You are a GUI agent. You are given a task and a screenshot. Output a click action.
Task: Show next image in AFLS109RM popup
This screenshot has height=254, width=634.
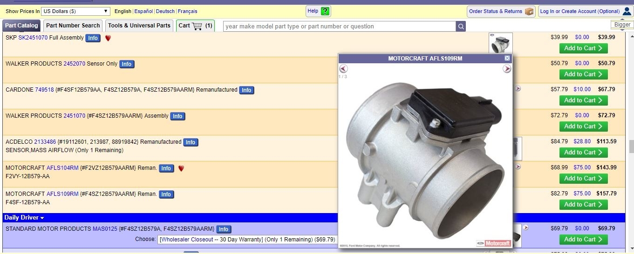point(507,69)
